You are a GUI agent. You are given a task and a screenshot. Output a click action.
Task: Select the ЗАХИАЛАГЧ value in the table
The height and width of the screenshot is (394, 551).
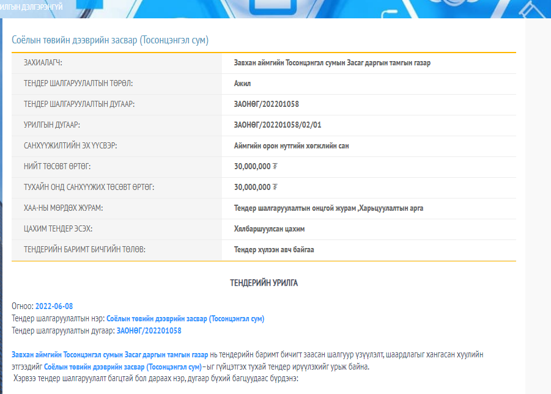(332, 63)
